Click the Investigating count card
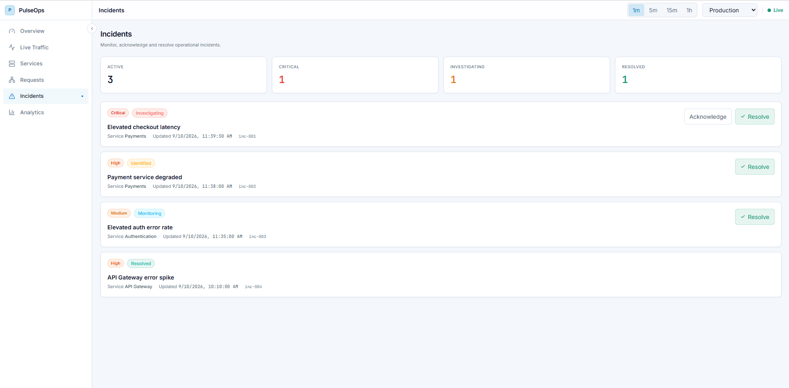Viewport: 789px width, 388px height. click(x=527, y=75)
